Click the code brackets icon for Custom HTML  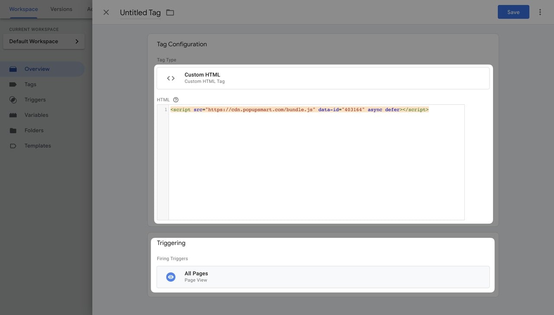pyautogui.click(x=171, y=78)
